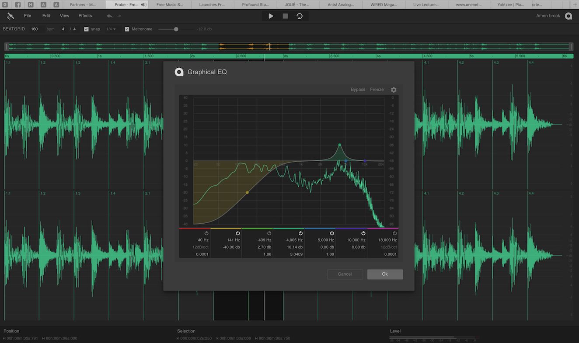Disable the Metronome checkbox
The height and width of the screenshot is (343, 579).
(127, 29)
